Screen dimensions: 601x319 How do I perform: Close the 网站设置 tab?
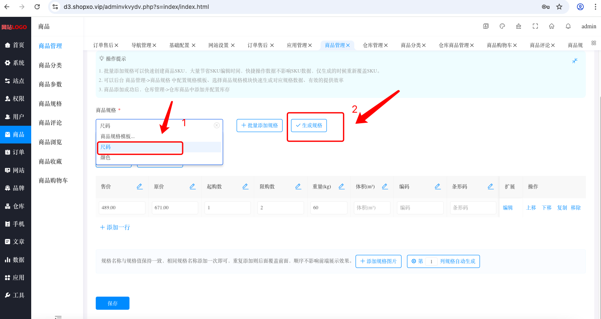232,45
